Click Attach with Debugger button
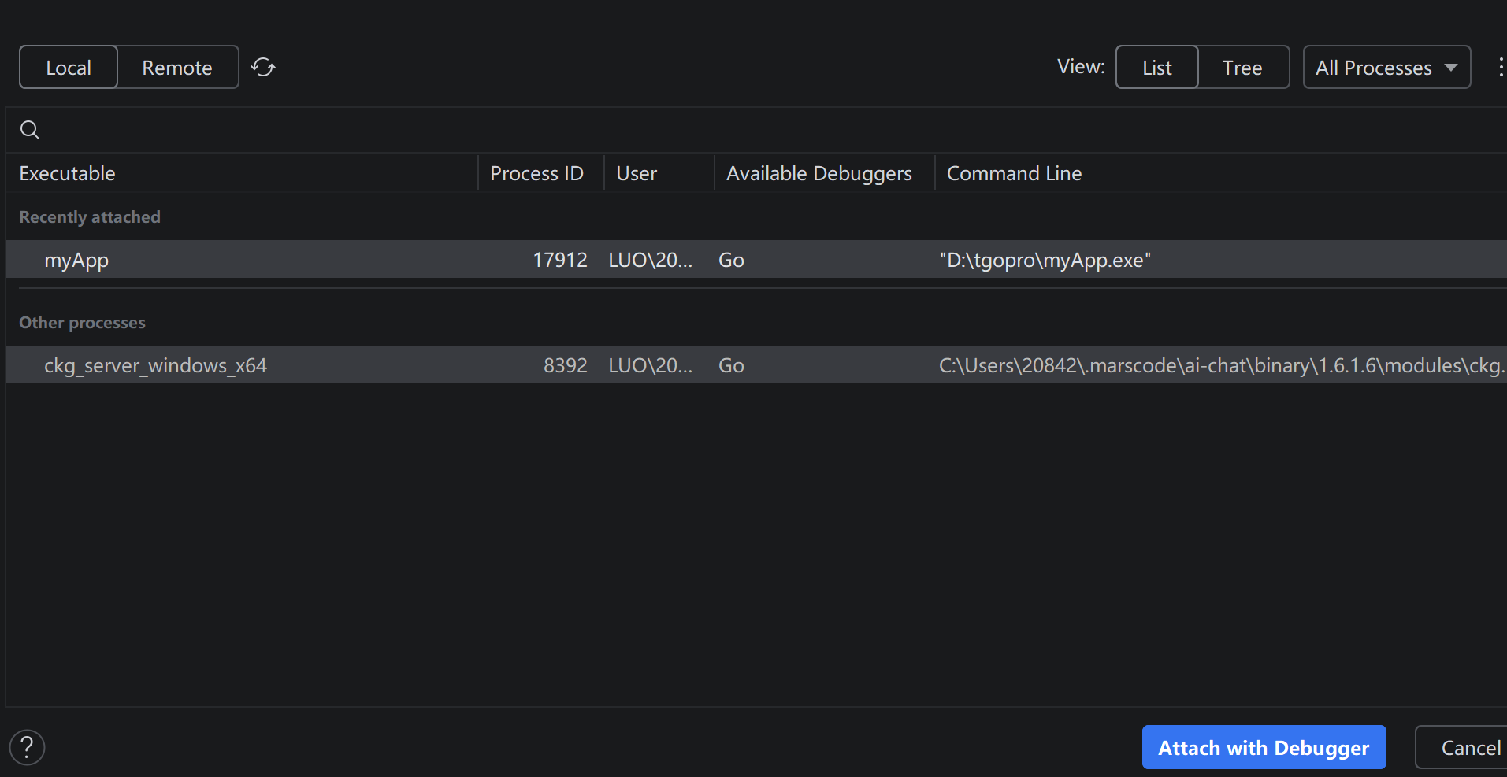This screenshot has height=777, width=1507. (x=1264, y=747)
